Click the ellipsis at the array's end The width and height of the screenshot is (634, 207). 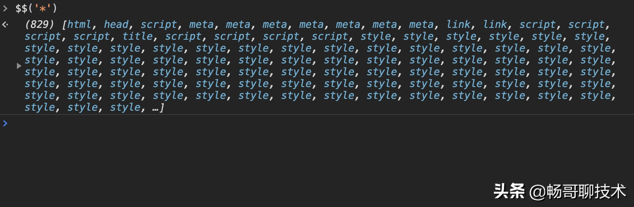point(155,108)
